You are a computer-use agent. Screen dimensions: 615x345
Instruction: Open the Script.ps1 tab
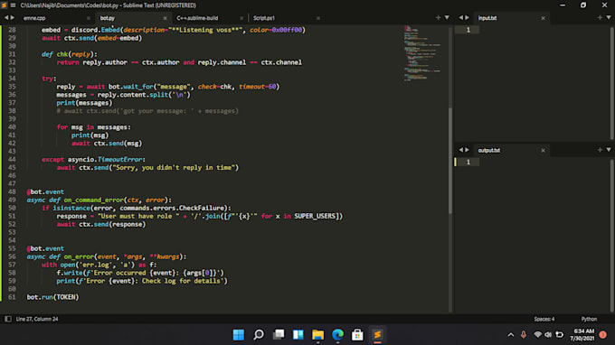pos(263,18)
